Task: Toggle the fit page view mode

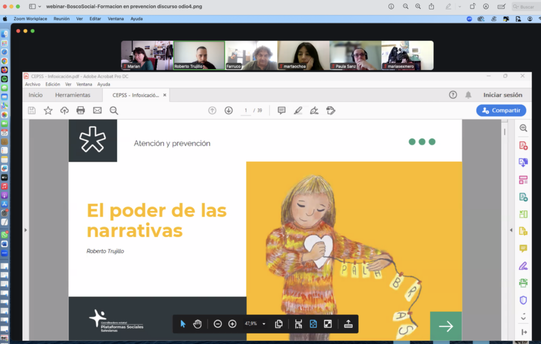Action: coord(313,324)
